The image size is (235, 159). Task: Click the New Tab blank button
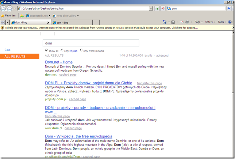tap(96, 23)
